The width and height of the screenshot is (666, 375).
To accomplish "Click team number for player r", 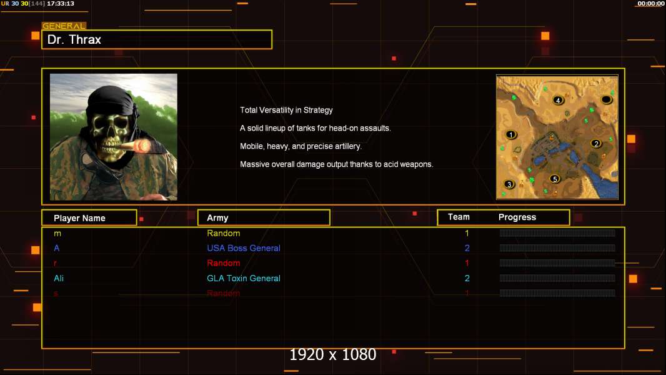I will (x=467, y=263).
